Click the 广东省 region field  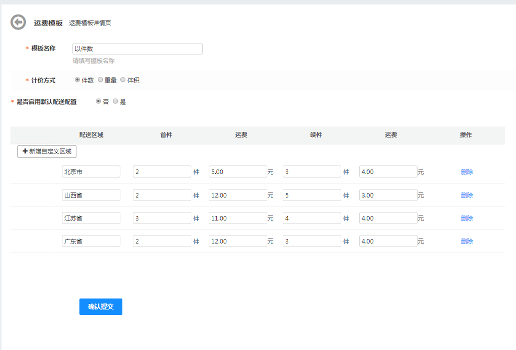tap(91, 241)
